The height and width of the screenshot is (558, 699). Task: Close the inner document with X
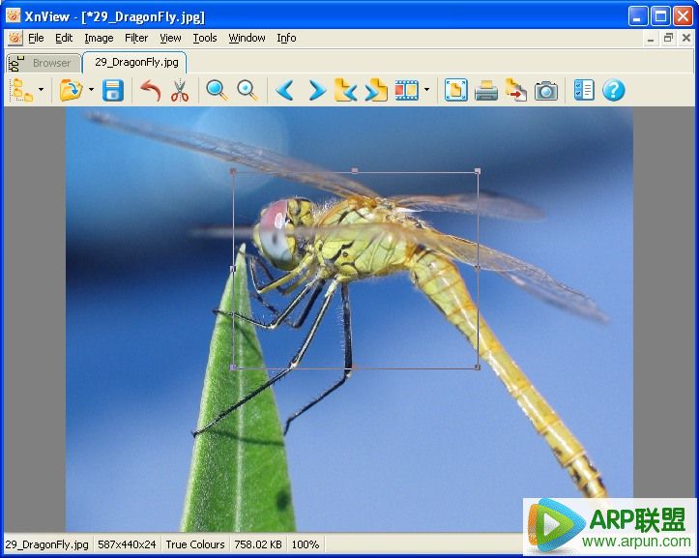pos(686,39)
